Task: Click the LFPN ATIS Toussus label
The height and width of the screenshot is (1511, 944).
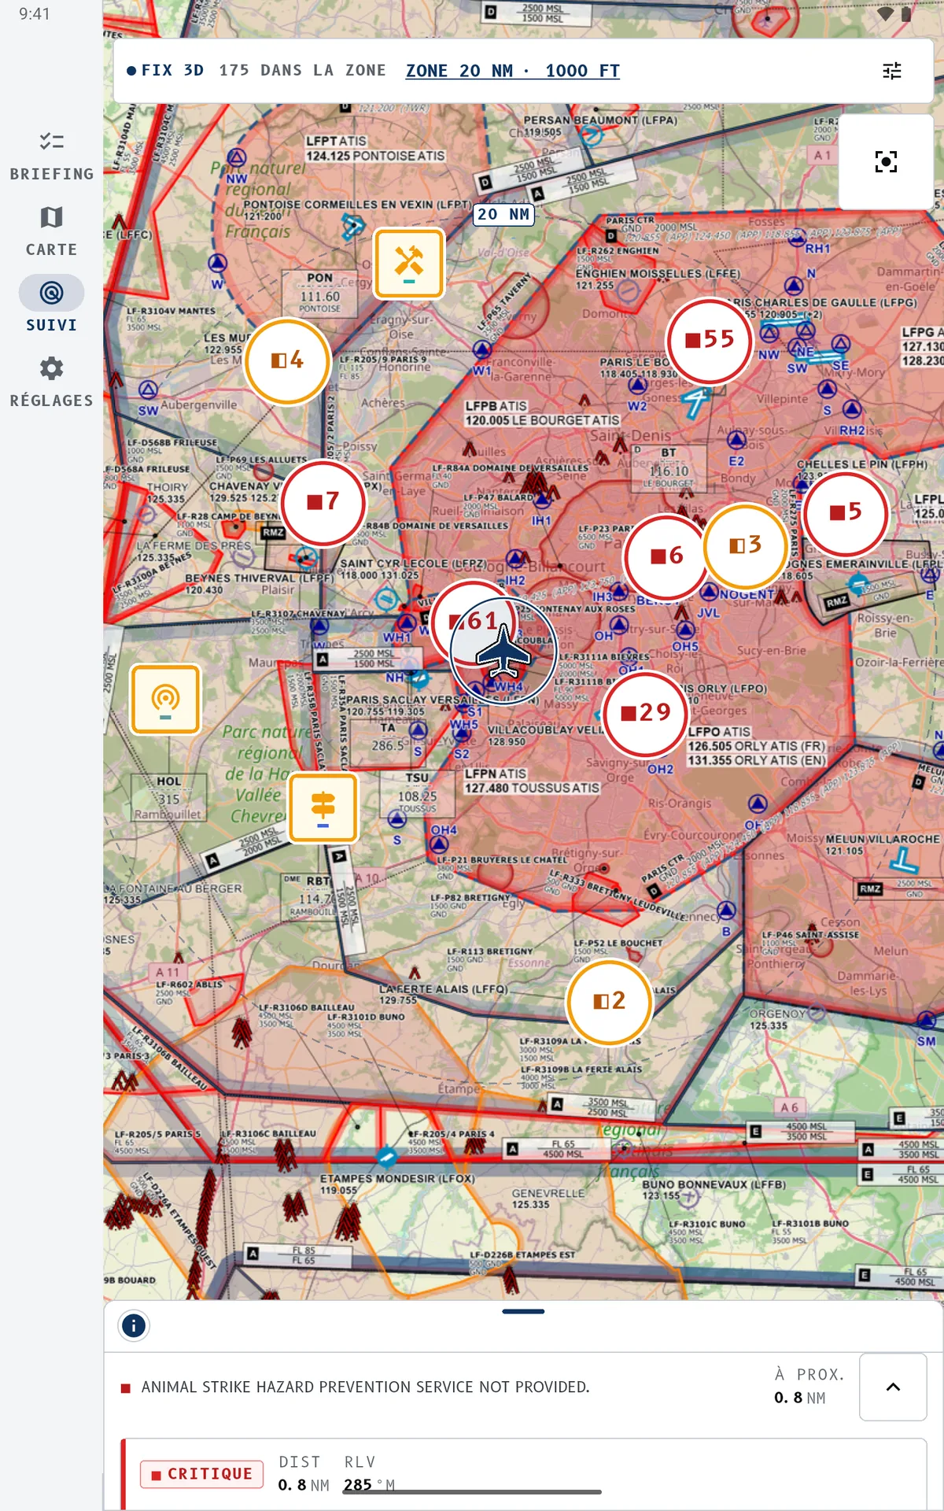Action: [532, 781]
